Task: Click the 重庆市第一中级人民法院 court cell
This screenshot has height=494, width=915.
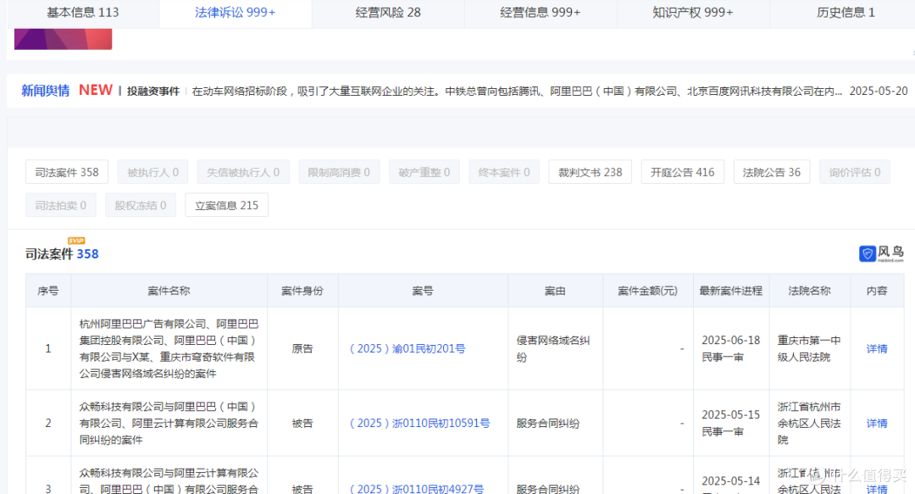Action: pos(809,348)
